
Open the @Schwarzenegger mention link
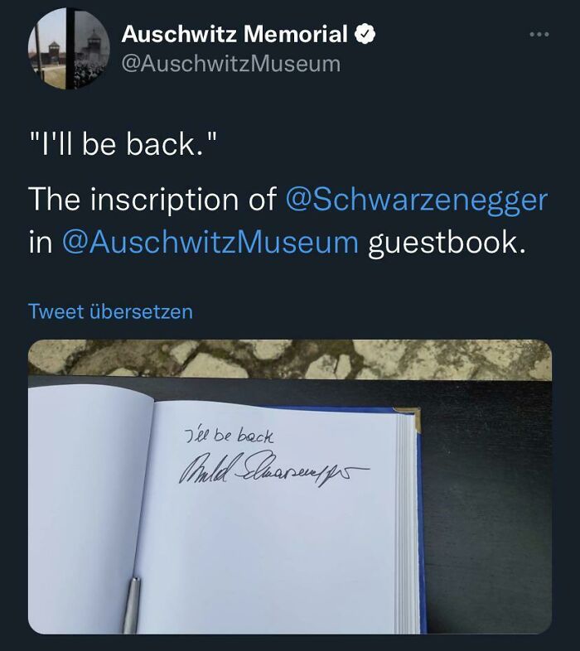coord(417,200)
